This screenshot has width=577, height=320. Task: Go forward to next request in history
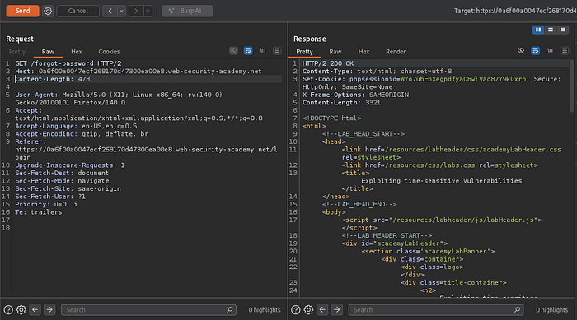136,11
